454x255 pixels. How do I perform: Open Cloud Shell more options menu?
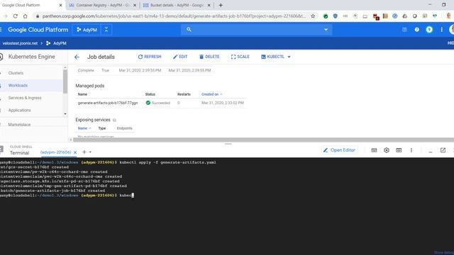coord(411,150)
